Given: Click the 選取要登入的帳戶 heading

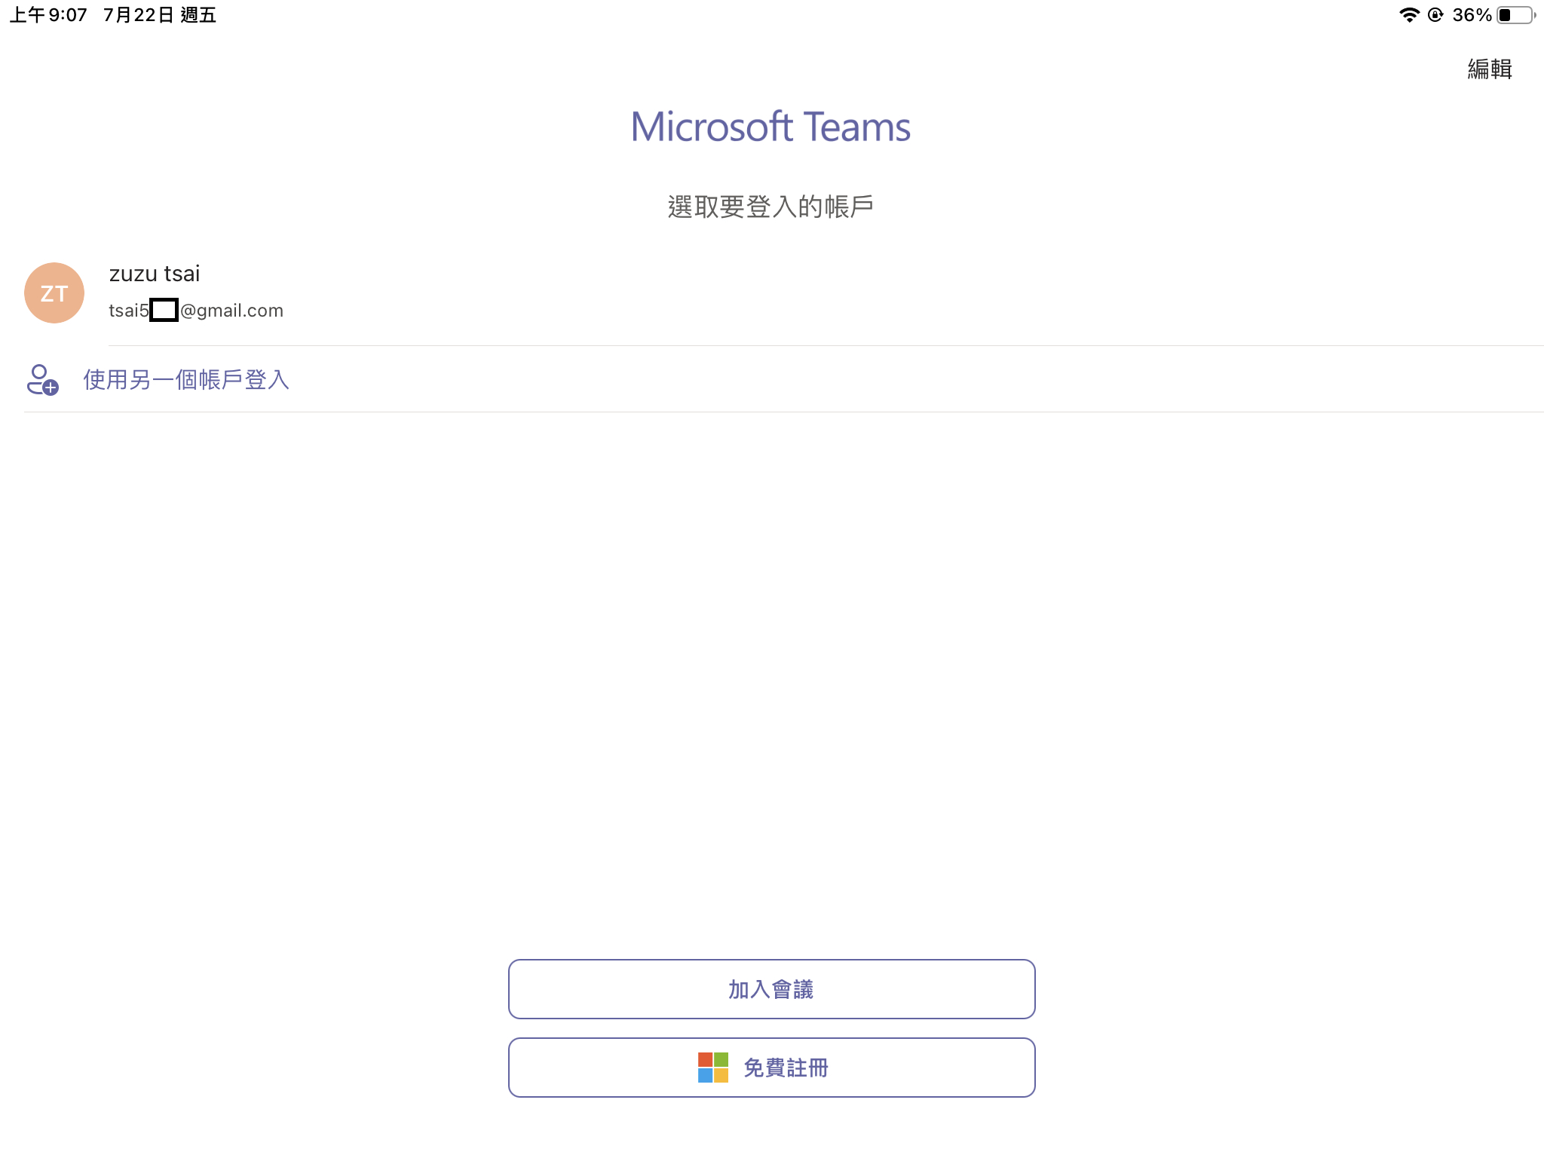Looking at the screenshot, I should coord(770,207).
